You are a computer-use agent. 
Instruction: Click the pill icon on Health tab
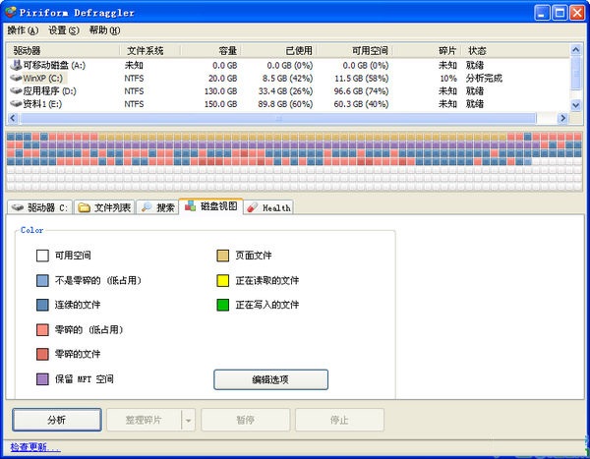coord(252,207)
